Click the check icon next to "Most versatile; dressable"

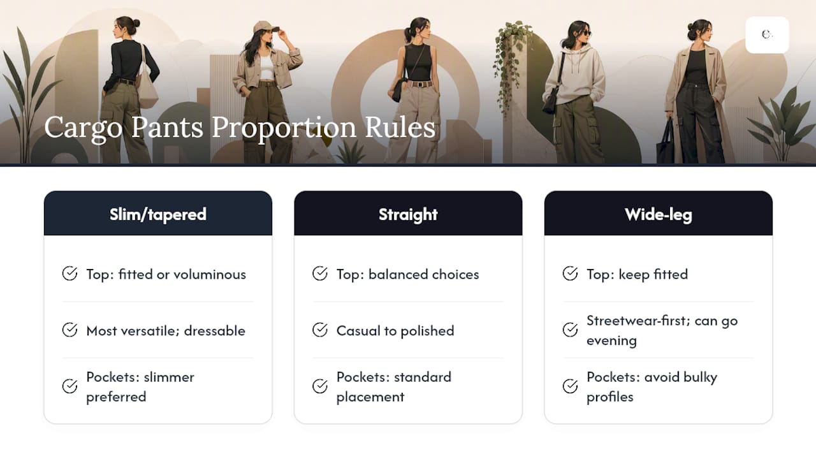coord(69,330)
